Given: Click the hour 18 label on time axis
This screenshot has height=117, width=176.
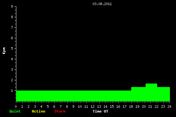Looking at the screenshot, I should click(x=131, y=106).
